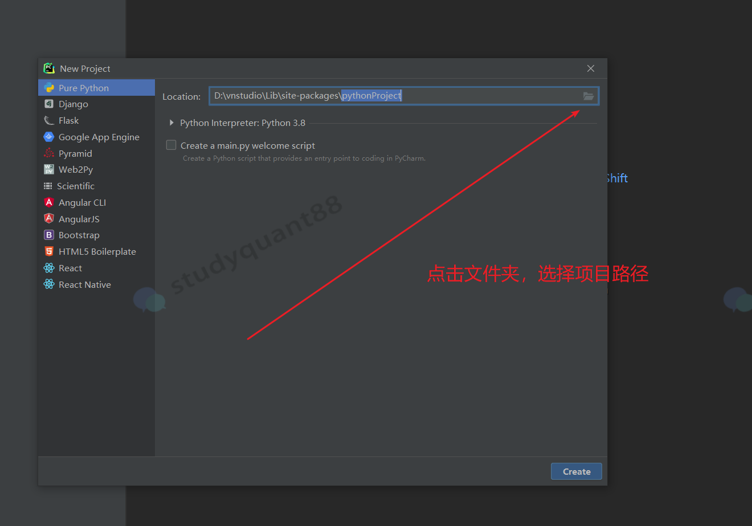
Task: Select the Django project type icon
Action: click(x=49, y=104)
